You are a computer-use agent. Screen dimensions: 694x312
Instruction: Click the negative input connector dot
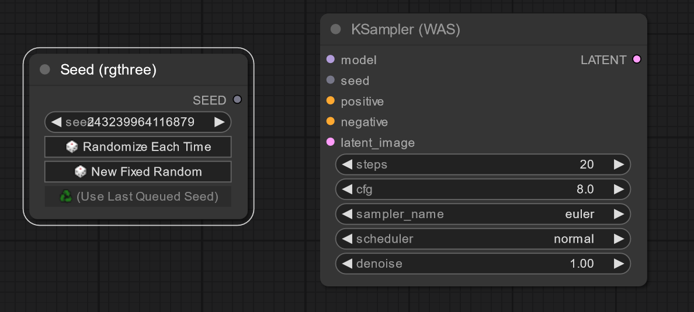(331, 122)
